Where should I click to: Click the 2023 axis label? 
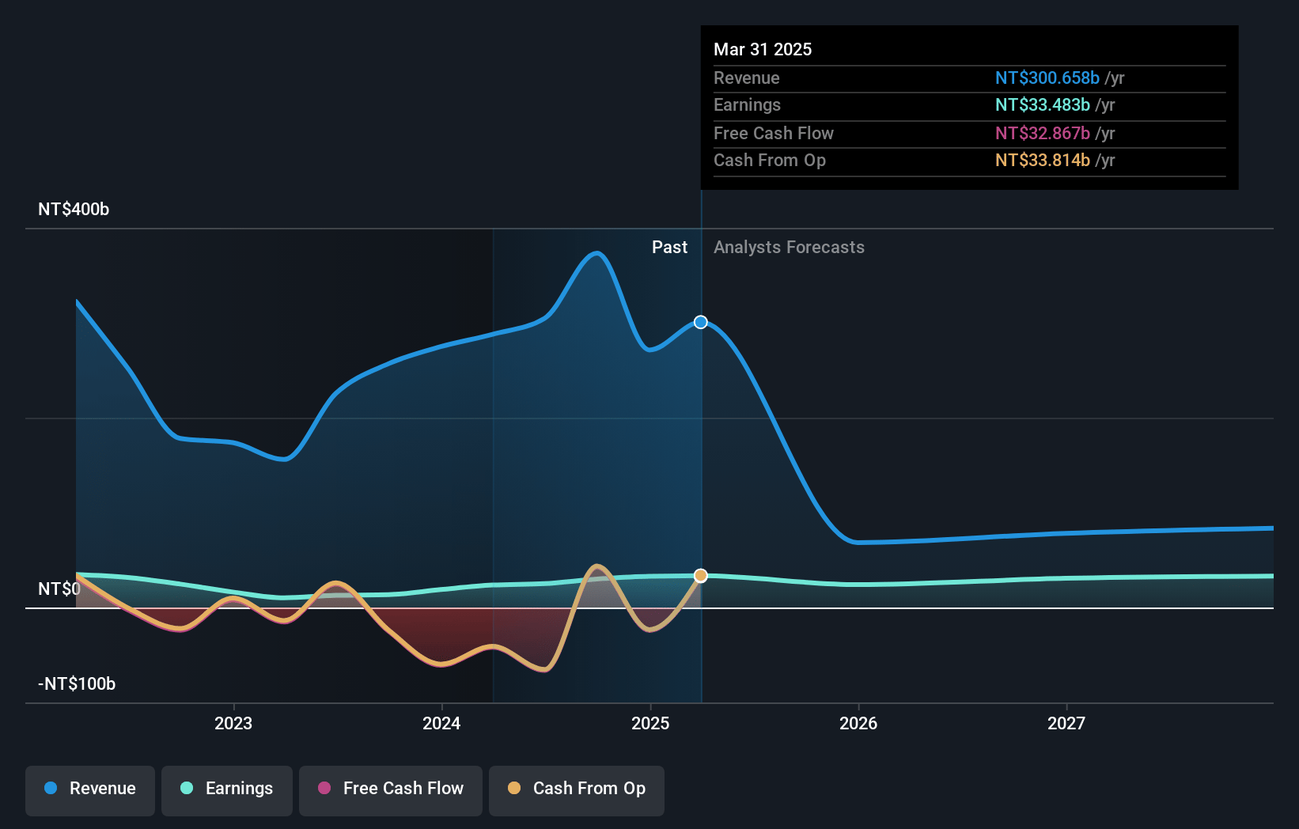(x=233, y=723)
